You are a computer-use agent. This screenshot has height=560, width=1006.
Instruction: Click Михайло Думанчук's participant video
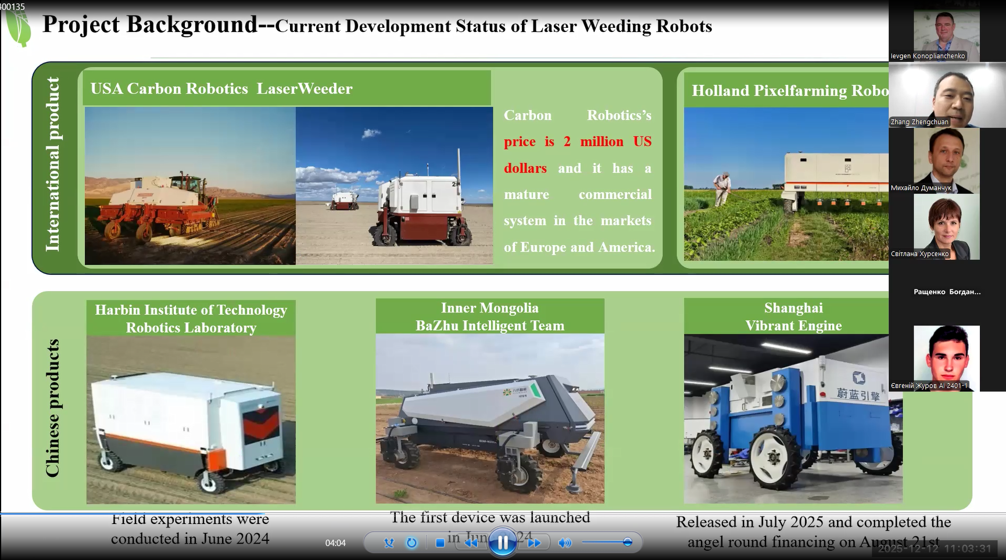tap(946, 160)
